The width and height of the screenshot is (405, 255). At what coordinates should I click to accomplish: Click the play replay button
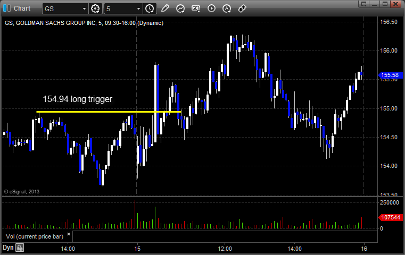(x=211, y=8)
